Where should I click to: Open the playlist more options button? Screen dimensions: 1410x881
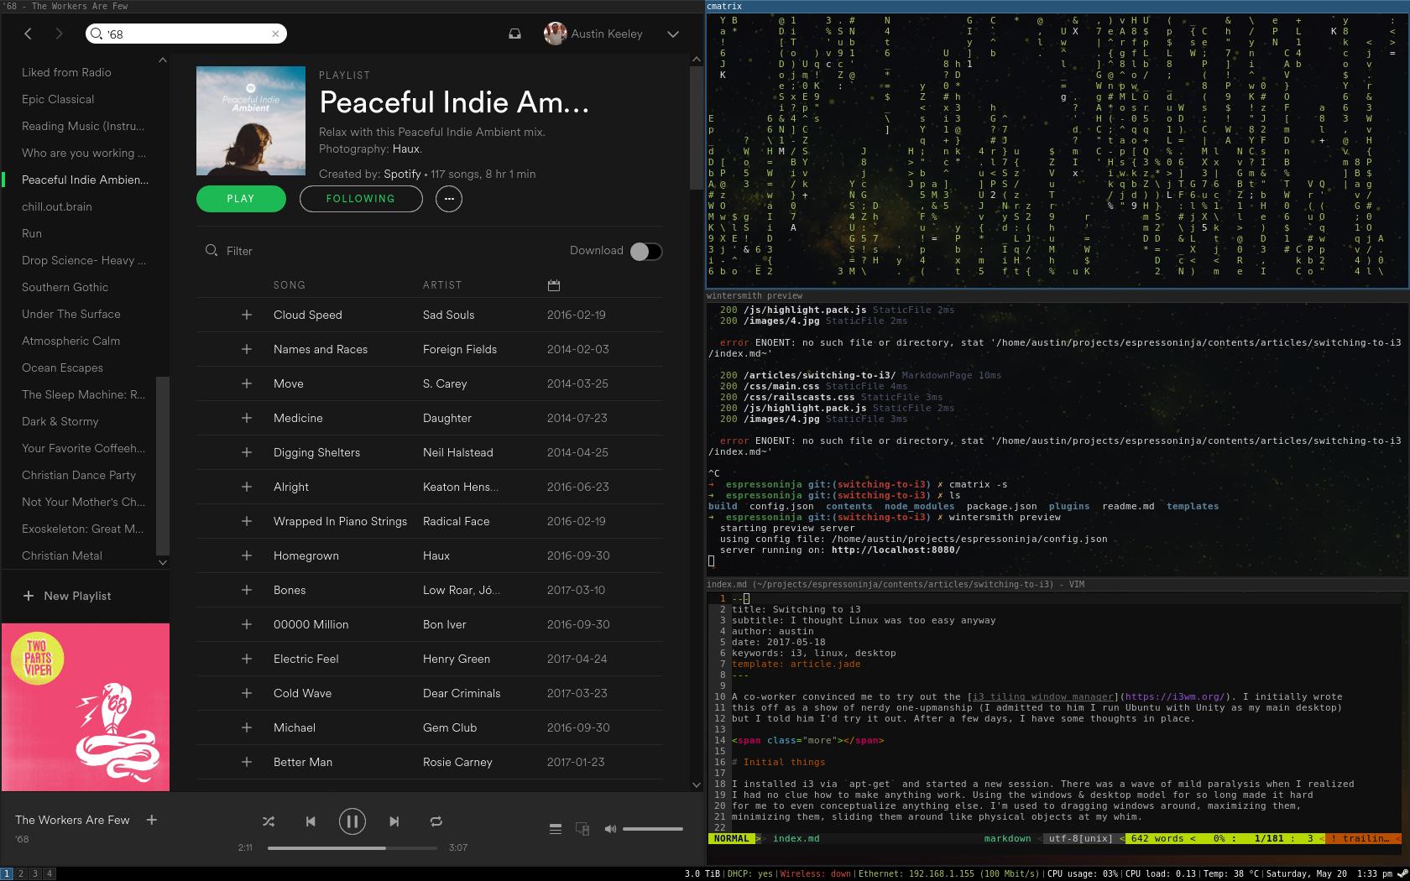pyautogui.click(x=449, y=199)
